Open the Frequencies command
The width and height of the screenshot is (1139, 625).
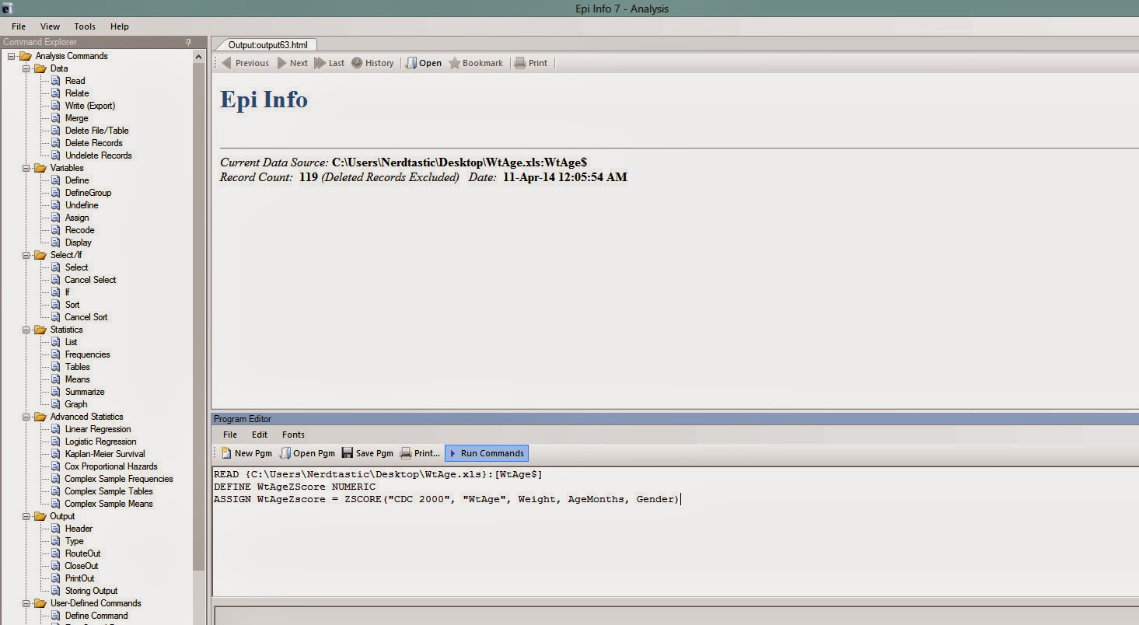(x=88, y=354)
